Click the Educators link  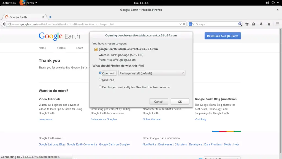181,144
